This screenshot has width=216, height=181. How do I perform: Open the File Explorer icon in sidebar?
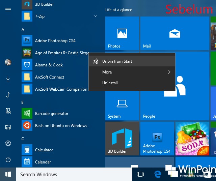pos(8,127)
